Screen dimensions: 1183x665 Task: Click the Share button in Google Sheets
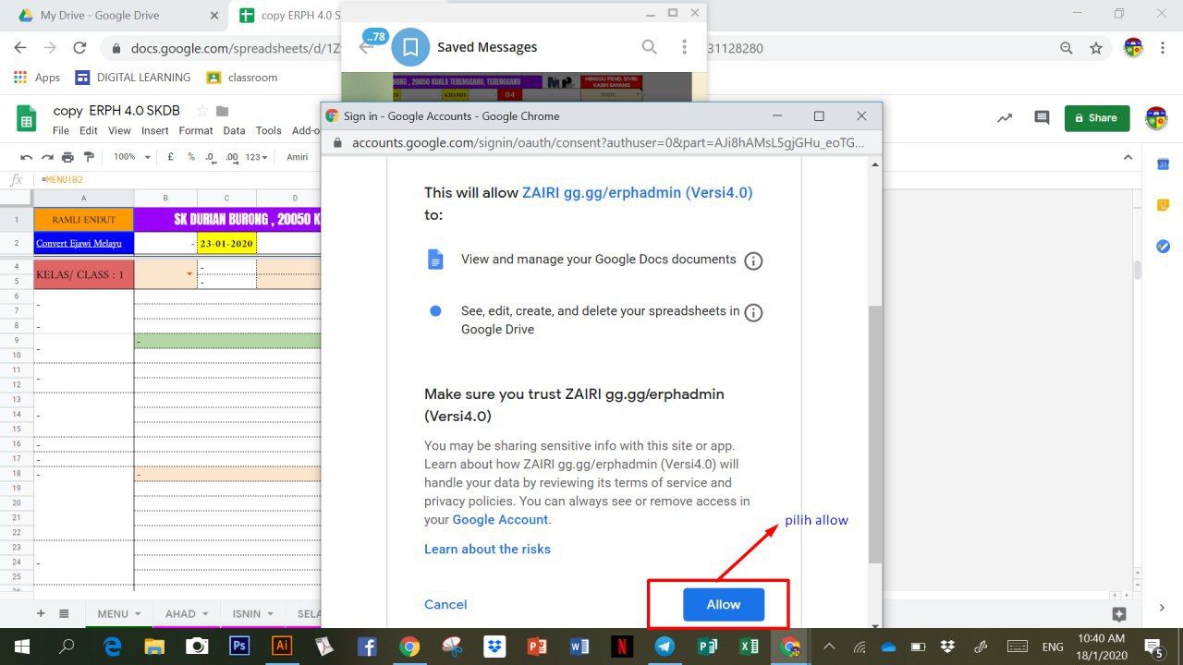point(1097,117)
